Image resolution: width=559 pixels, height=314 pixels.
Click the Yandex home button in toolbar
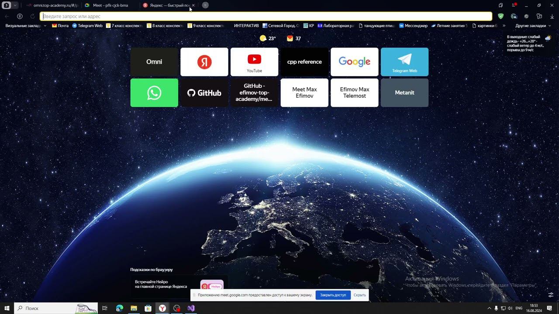tap(20, 16)
